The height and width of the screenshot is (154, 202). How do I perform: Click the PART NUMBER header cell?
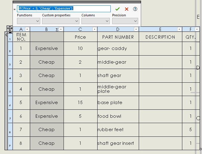click(118, 37)
